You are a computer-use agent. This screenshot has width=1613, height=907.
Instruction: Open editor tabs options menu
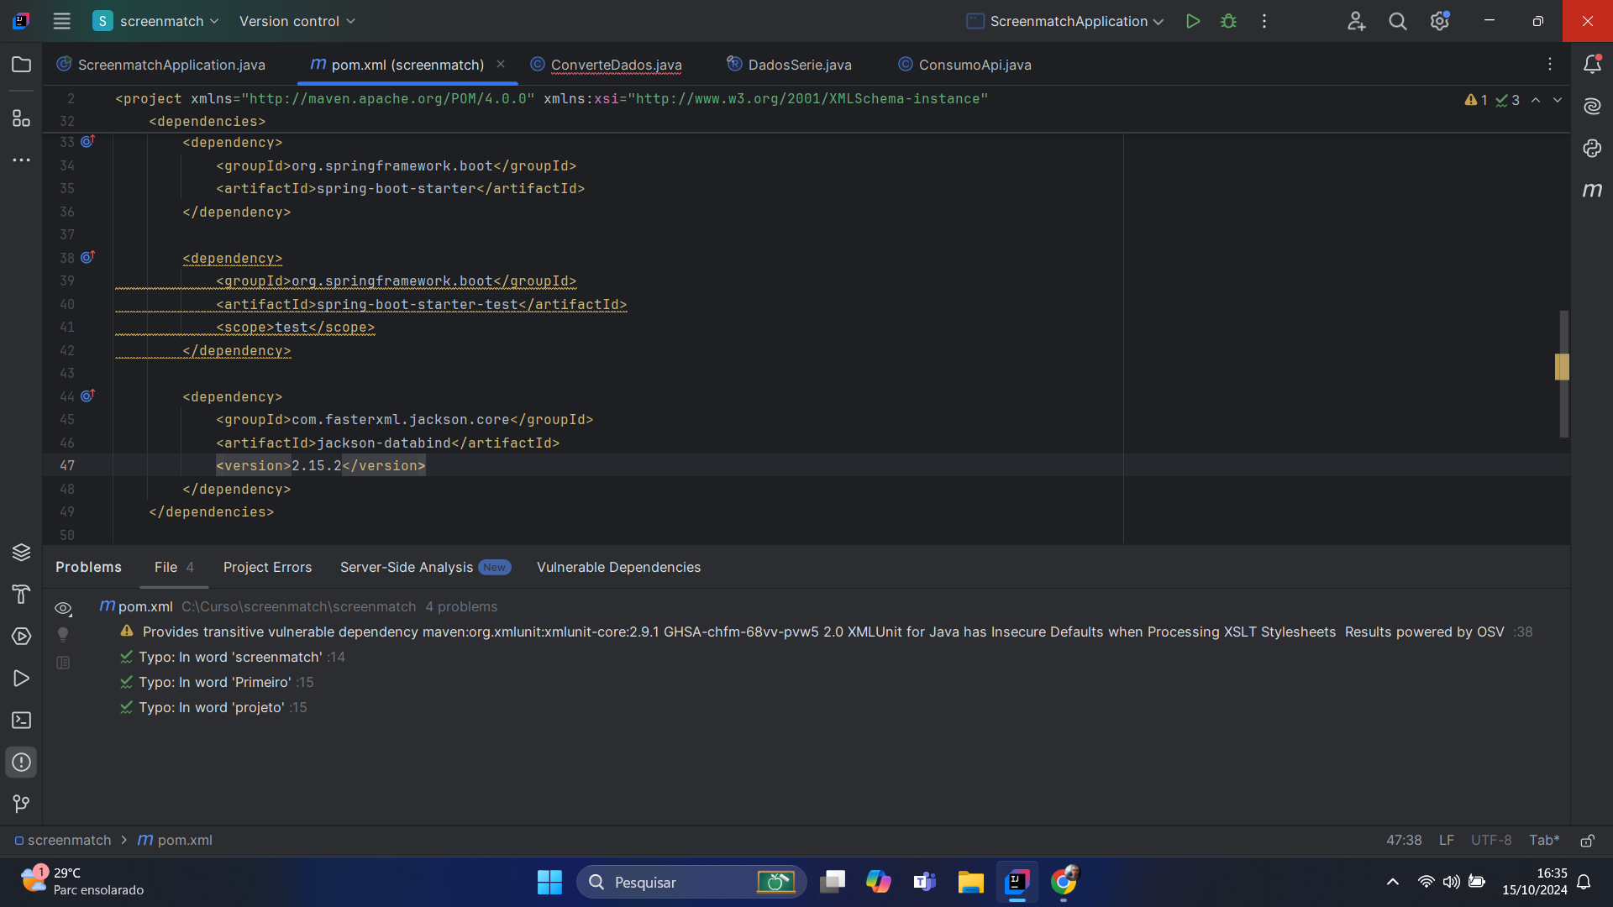[1550, 65]
